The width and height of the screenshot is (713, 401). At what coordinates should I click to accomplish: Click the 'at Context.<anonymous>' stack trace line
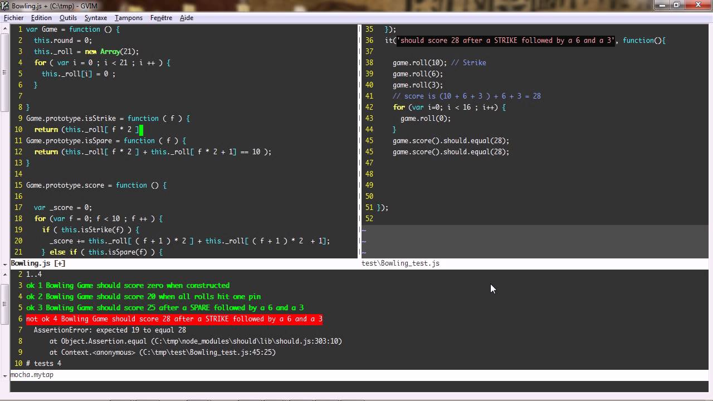tap(163, 353)
